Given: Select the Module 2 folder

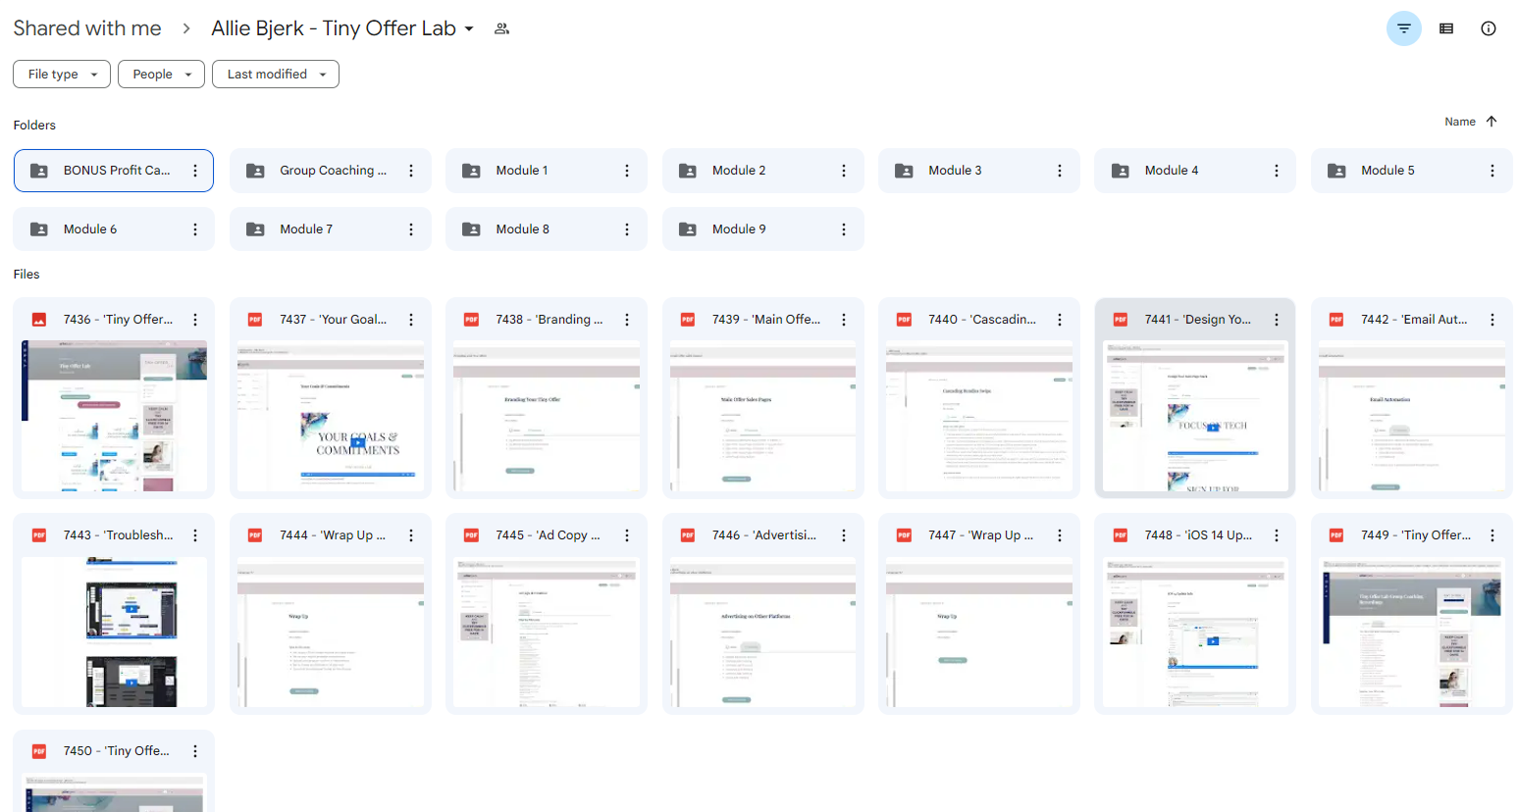Looking at the screenshot, I should pyautogui.click(x=763, y=171).
